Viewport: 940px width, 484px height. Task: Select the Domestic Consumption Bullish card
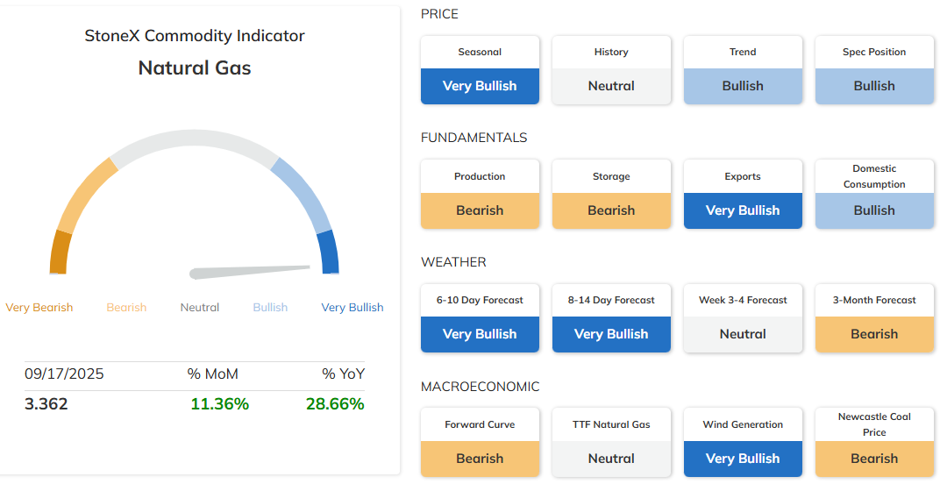[x=874, y=194]
